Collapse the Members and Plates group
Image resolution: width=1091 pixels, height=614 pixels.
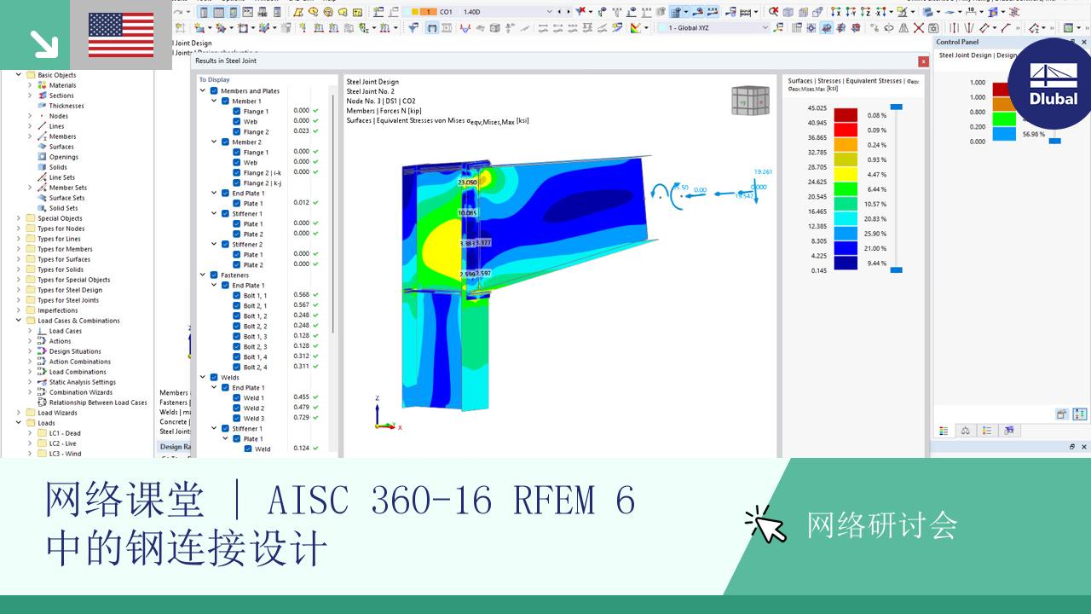(x=203, y=91)
